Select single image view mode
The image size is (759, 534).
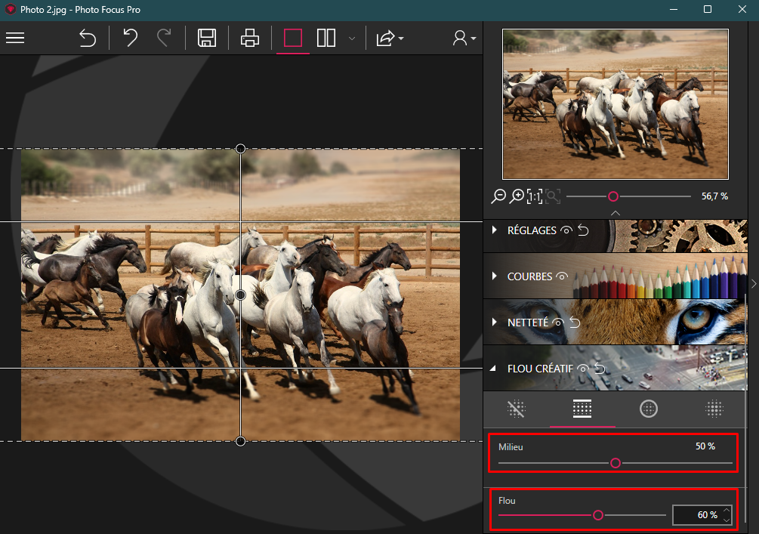tap(293, 38)
